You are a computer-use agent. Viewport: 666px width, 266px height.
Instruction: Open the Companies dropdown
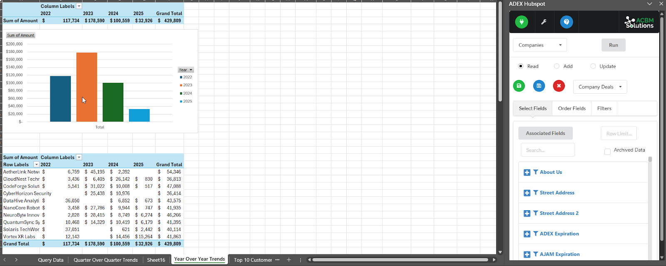539,45
